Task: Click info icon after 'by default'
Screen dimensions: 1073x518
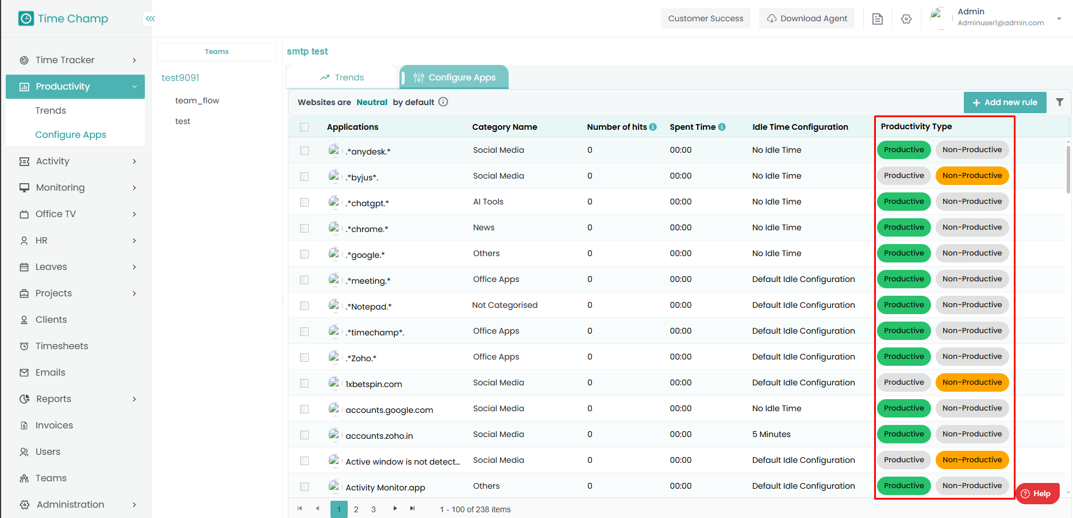Action: [x=443, y=102]
